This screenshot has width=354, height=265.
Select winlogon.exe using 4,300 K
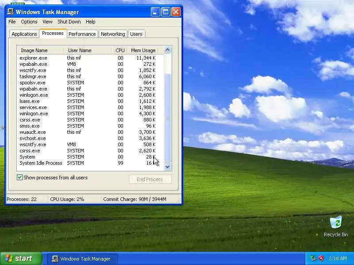pos(90,114)
